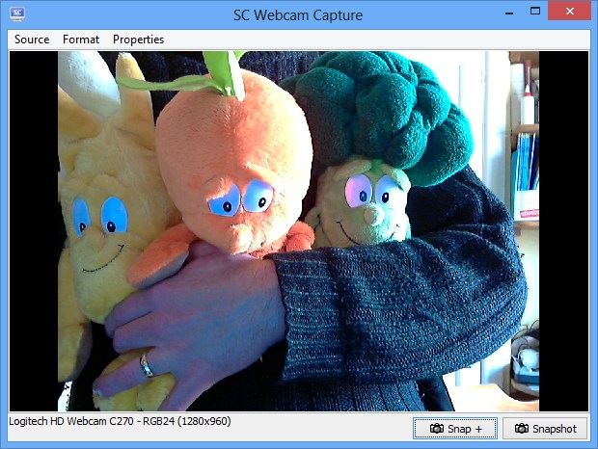Take a picture with the Snapshot button
Viewport: 598px width, 449px height.
545,429
